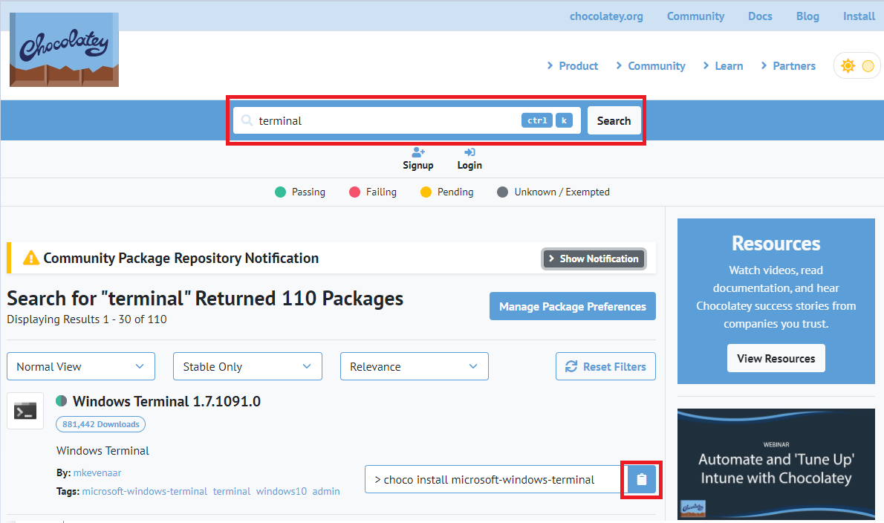The width and height of the screenshot is (884, 523).
Task: Expand the Learn menu
Action: pyautogui.click(x=723, y=66)
